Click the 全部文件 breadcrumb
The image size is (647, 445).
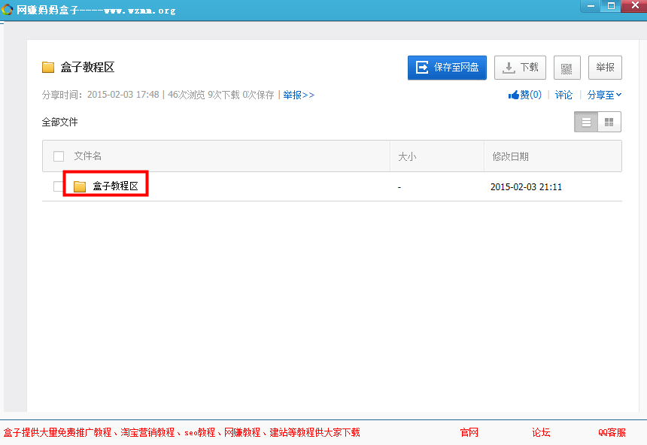pos(60,122)
